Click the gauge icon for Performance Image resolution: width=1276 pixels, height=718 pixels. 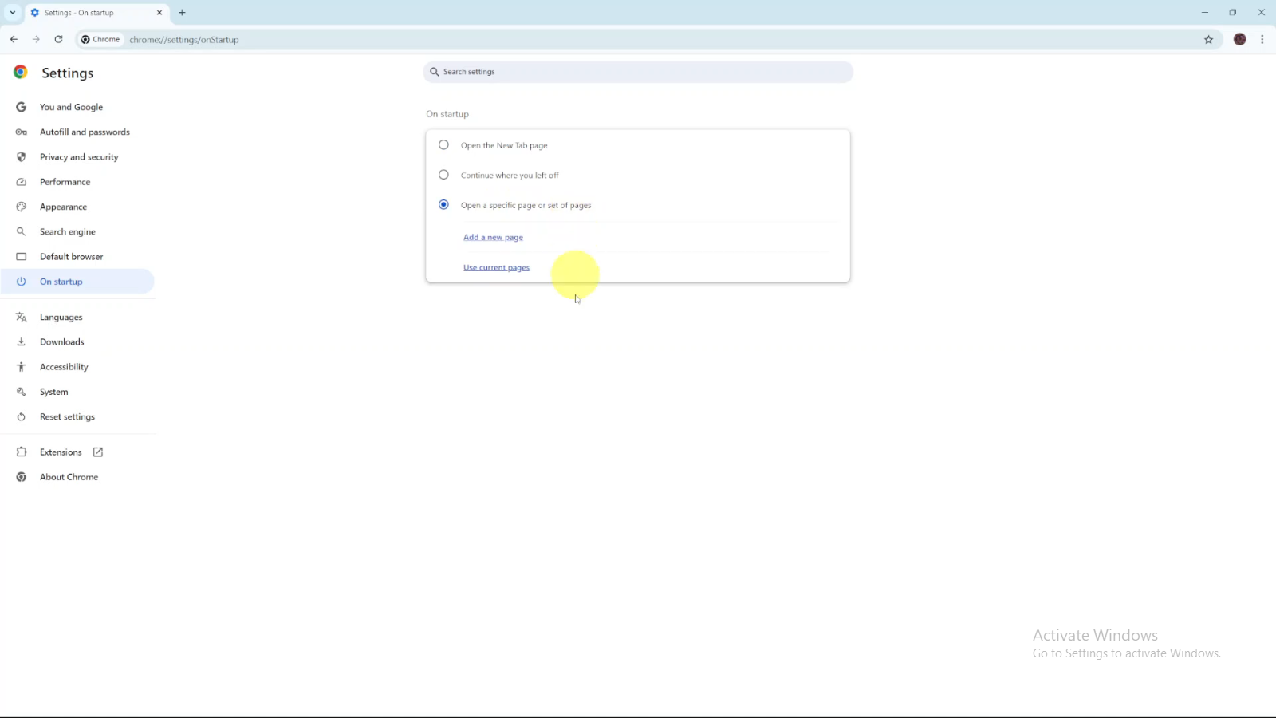22,182
